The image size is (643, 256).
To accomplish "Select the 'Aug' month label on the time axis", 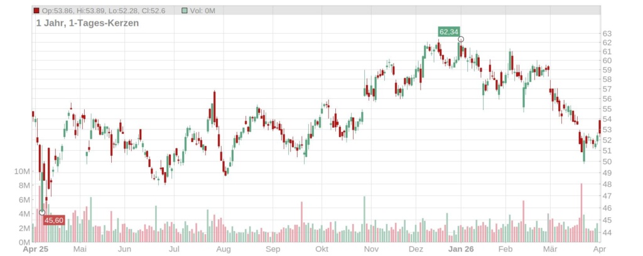I will pos(223,248).
